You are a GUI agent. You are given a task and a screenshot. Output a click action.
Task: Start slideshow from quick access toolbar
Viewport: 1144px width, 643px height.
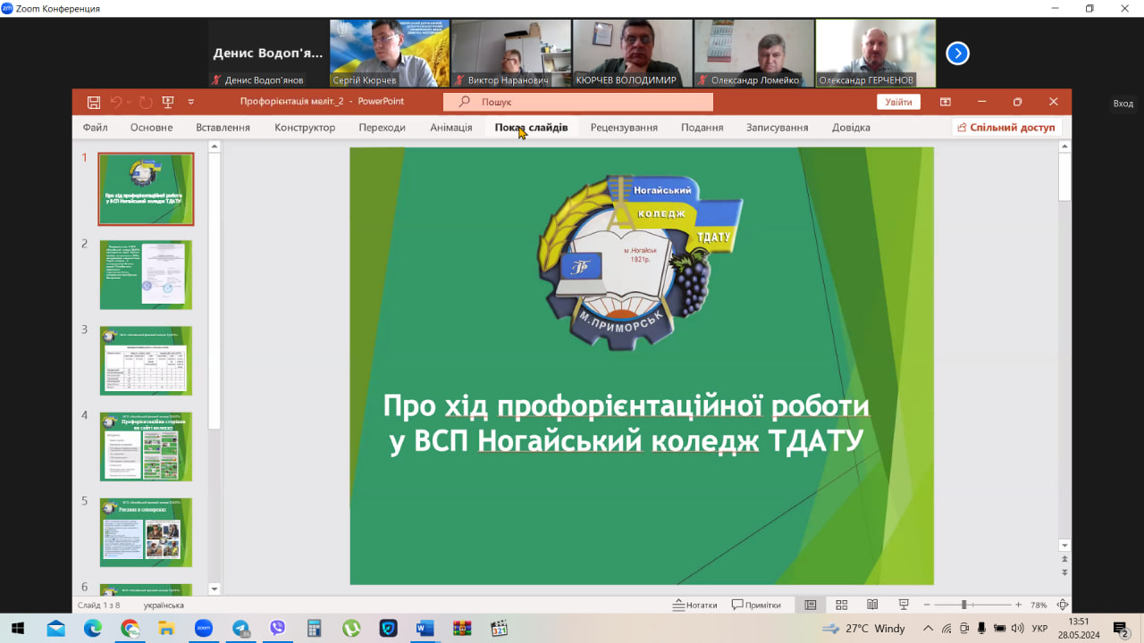[167, 102]
